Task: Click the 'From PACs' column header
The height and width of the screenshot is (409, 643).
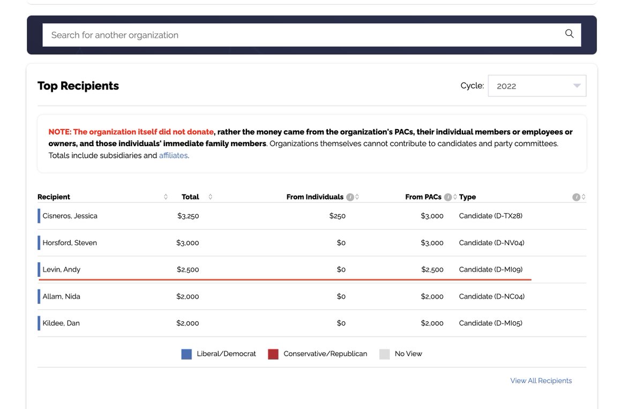Action: [x=423, y=197]
